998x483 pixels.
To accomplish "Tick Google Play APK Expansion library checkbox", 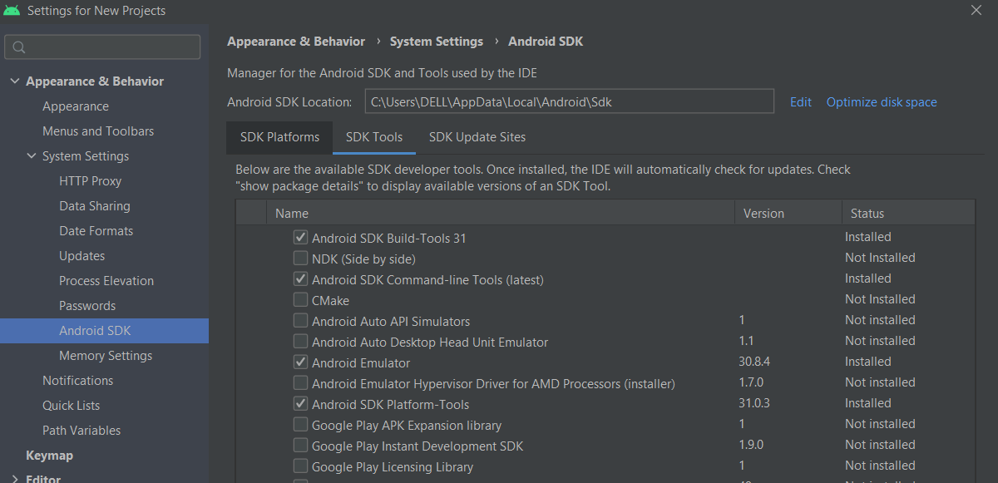I will click(300, 425).
